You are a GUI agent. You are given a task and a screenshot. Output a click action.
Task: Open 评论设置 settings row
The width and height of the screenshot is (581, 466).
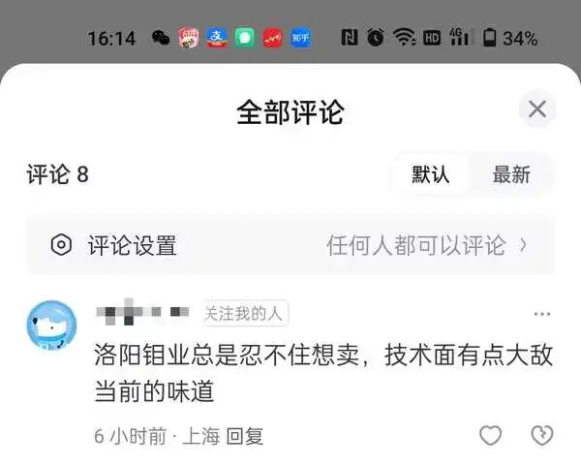point(290,245)
